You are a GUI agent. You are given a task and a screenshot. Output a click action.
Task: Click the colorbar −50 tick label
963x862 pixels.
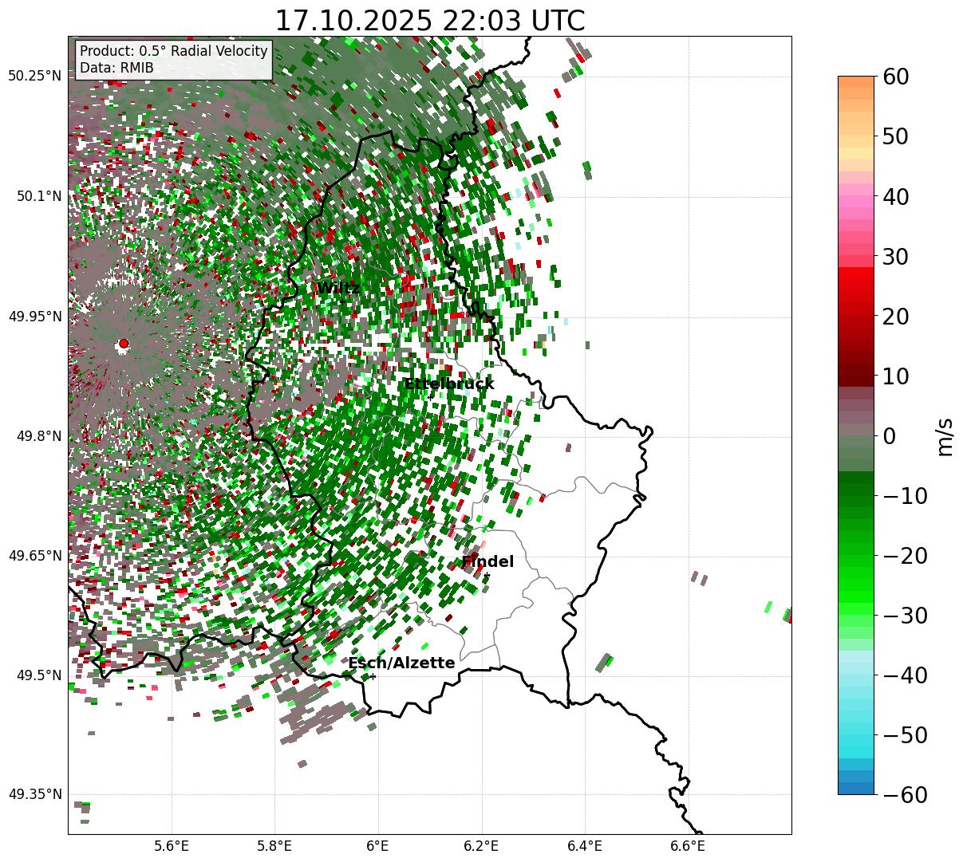(905, 735)
